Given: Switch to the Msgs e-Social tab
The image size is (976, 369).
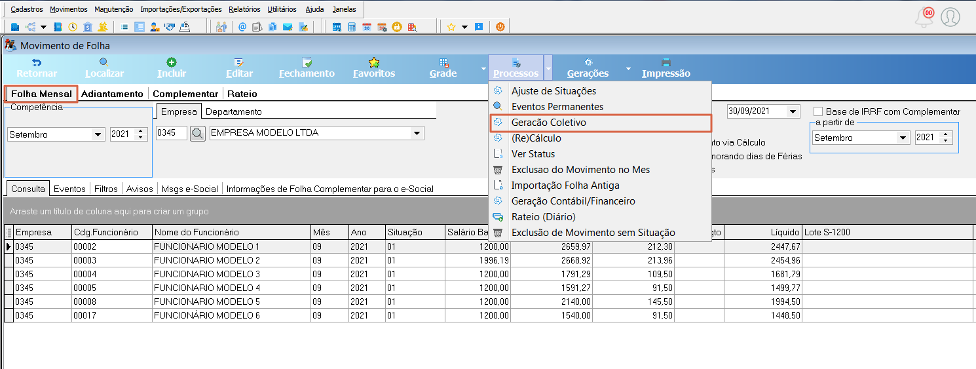Looking at the screenshot, I should [x=190, y=189].
